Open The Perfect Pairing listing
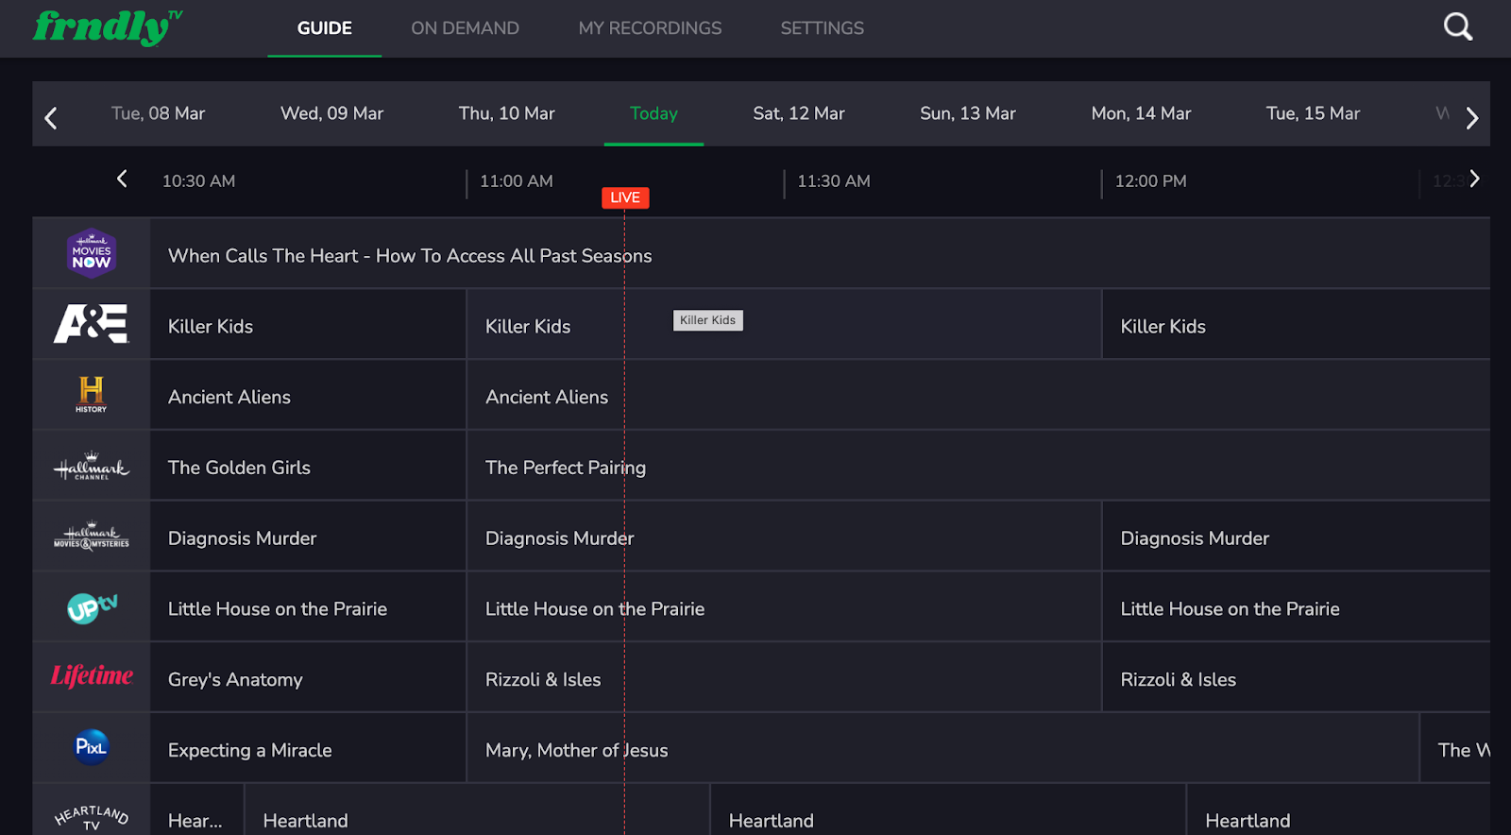This screenshot has height=835, width=1511. (x=978, y=466)
